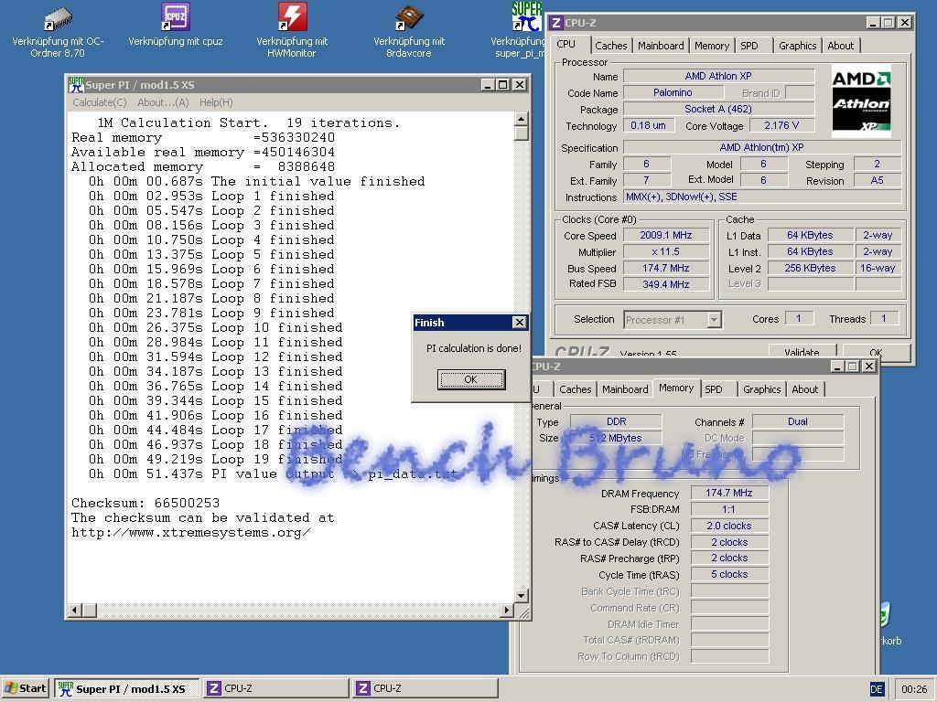Viewport: 937px width, 702px height.
Task: Switch to SPD tab in top CPU-Z
Action: click(x=749, y=46)
